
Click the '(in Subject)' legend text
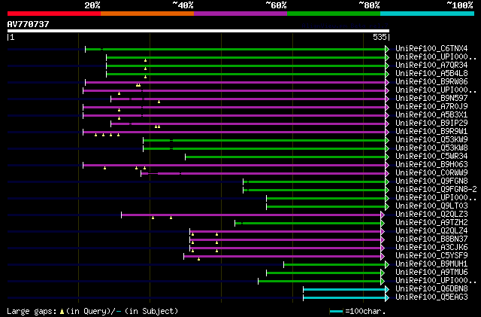151,311
